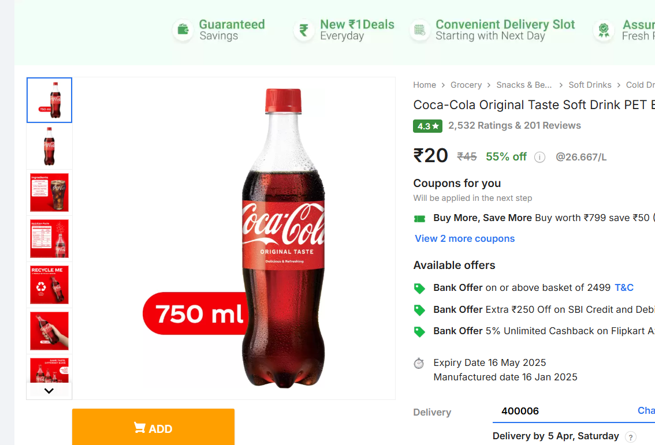
Task: Click the Convenient Delivery Slot calendar icon
Action: point(420,30)
